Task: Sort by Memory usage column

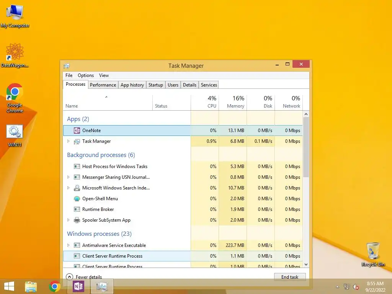Action: pos(233,103)
